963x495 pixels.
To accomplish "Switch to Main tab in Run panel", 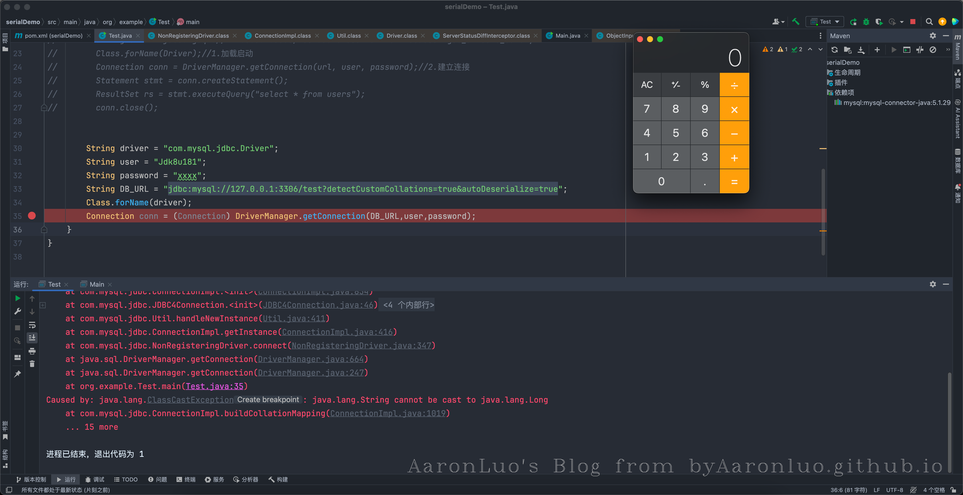I will click(x=97, y=284).
